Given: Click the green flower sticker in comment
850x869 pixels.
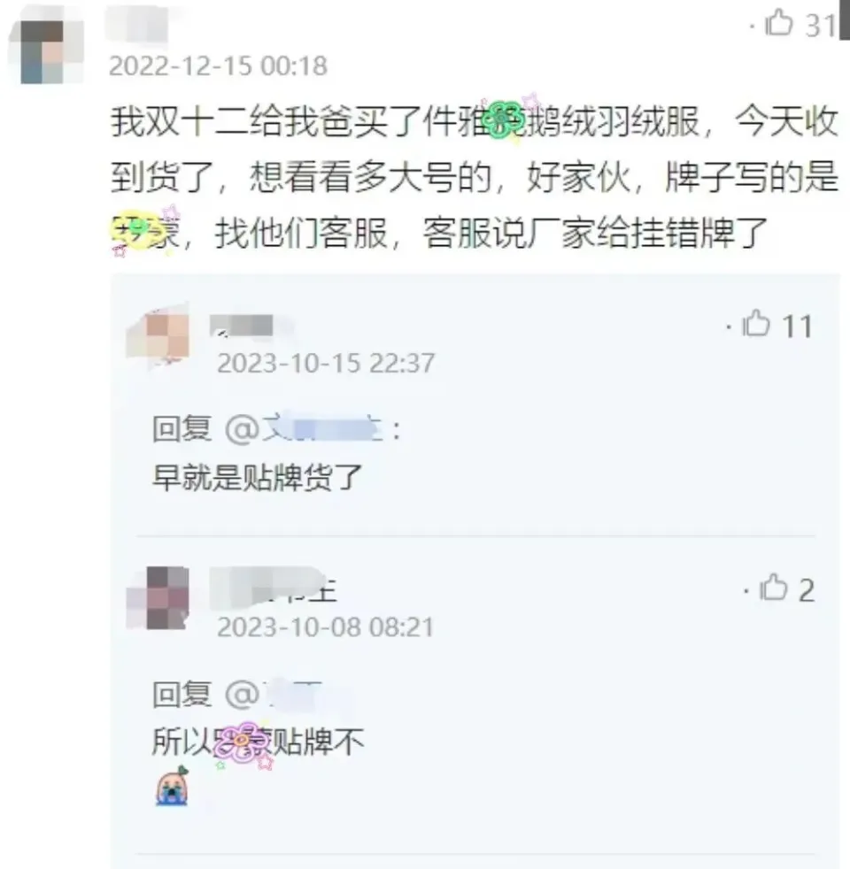Looking at the screenshot, I should point(505,119).
